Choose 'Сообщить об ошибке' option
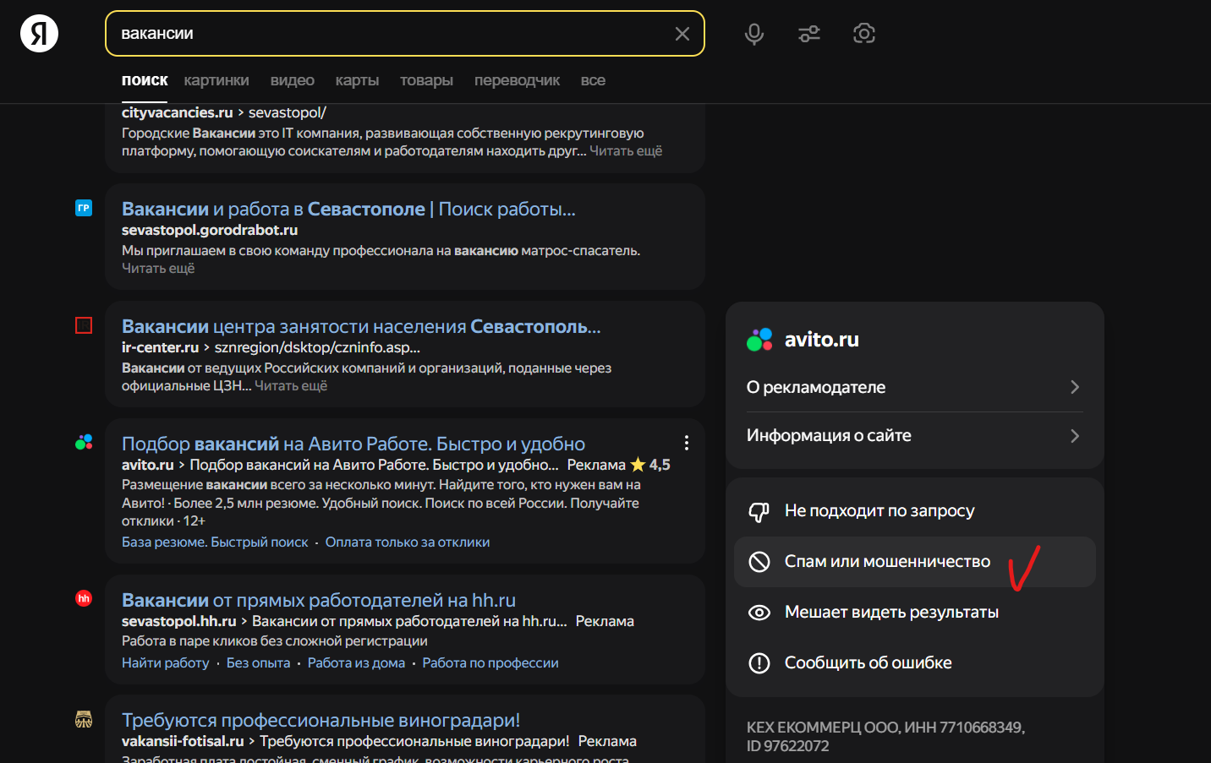Image resolution: width=1211 pixels, height=763 pixels. 915,663
